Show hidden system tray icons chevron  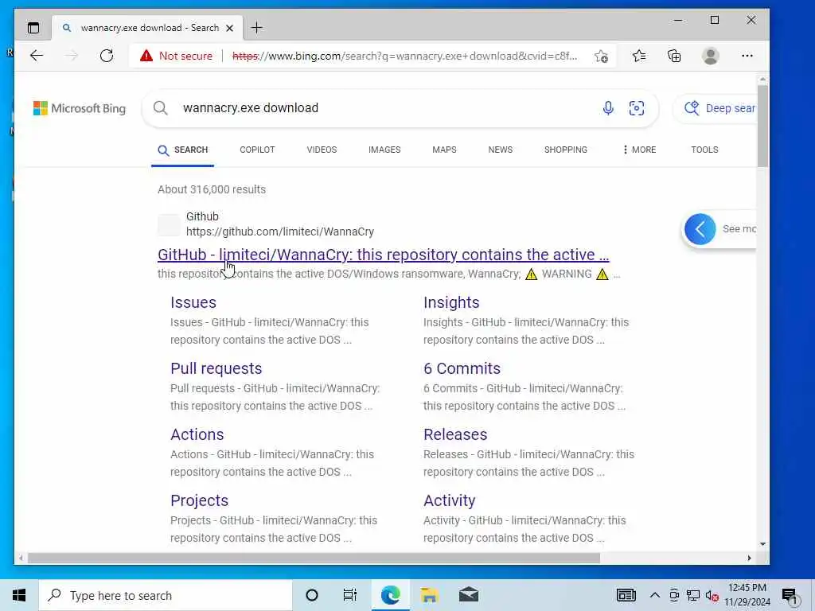click(655, 595)
